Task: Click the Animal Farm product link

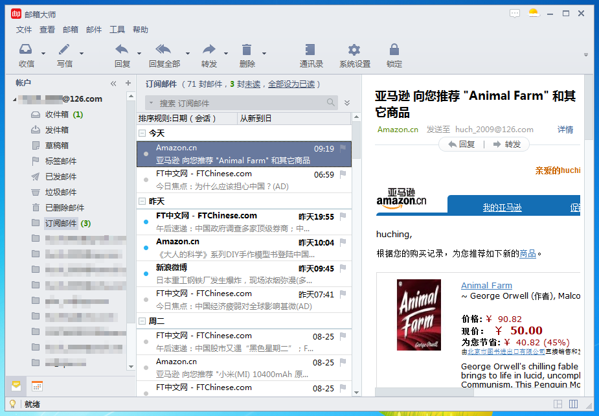Action: (x=486, y=285)
